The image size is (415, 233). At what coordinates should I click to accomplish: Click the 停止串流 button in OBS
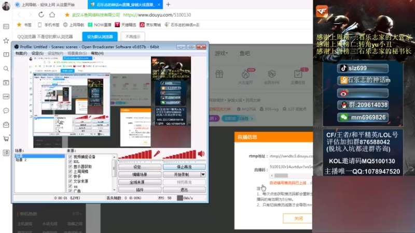point(184,167)
